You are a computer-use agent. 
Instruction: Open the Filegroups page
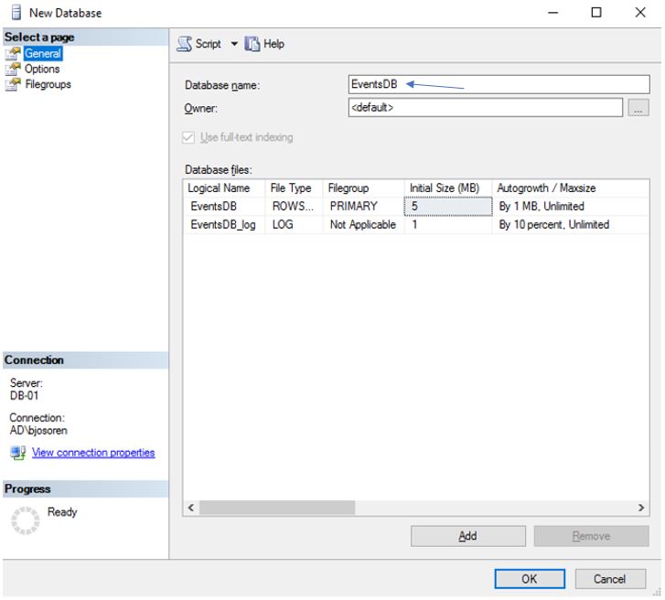[48, 85]
